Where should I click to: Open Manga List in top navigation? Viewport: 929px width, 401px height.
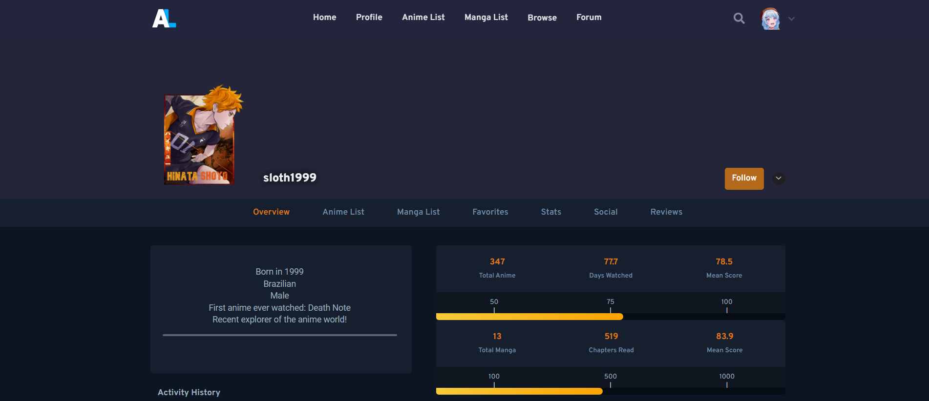[x=486, y=18]
